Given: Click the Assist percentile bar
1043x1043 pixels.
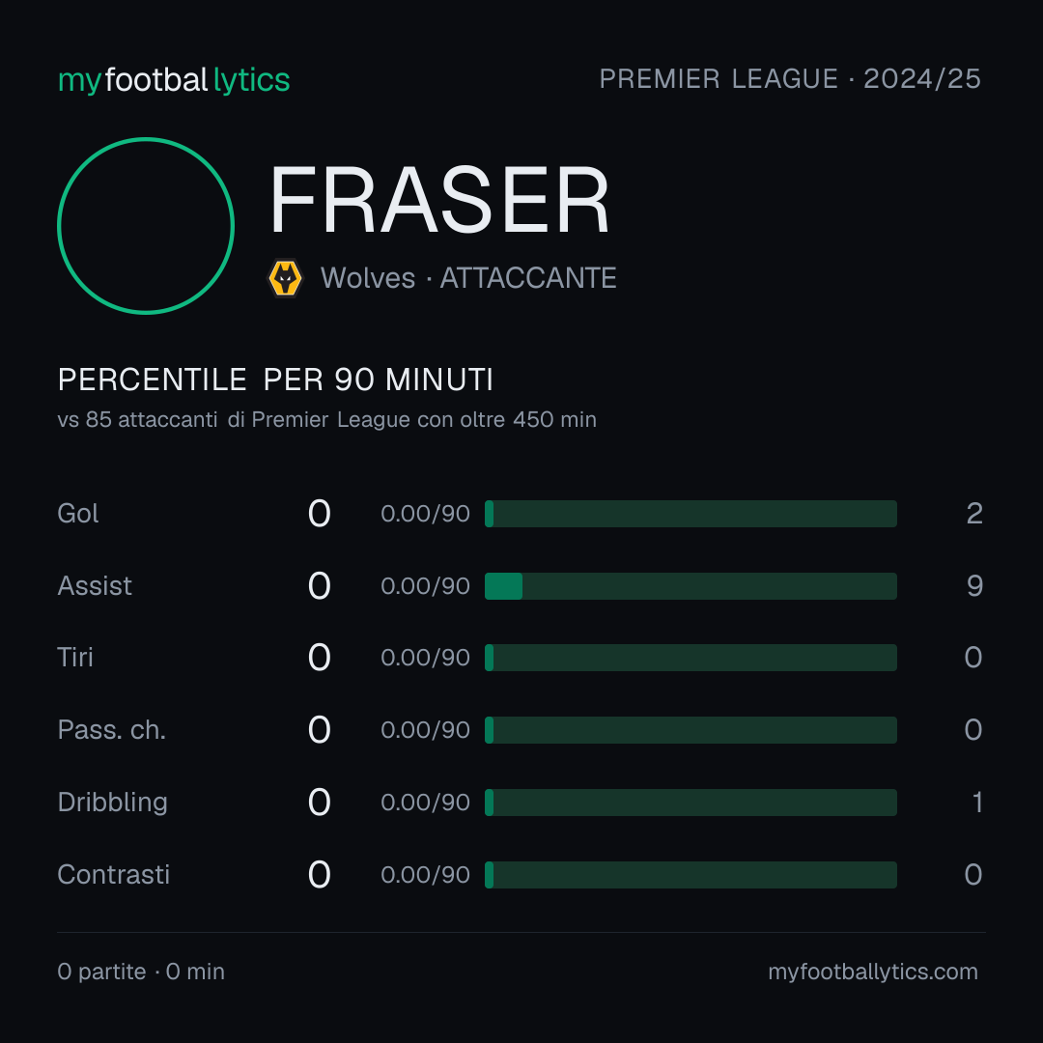Looking at the screenshot, I should (x=691, y=586).
